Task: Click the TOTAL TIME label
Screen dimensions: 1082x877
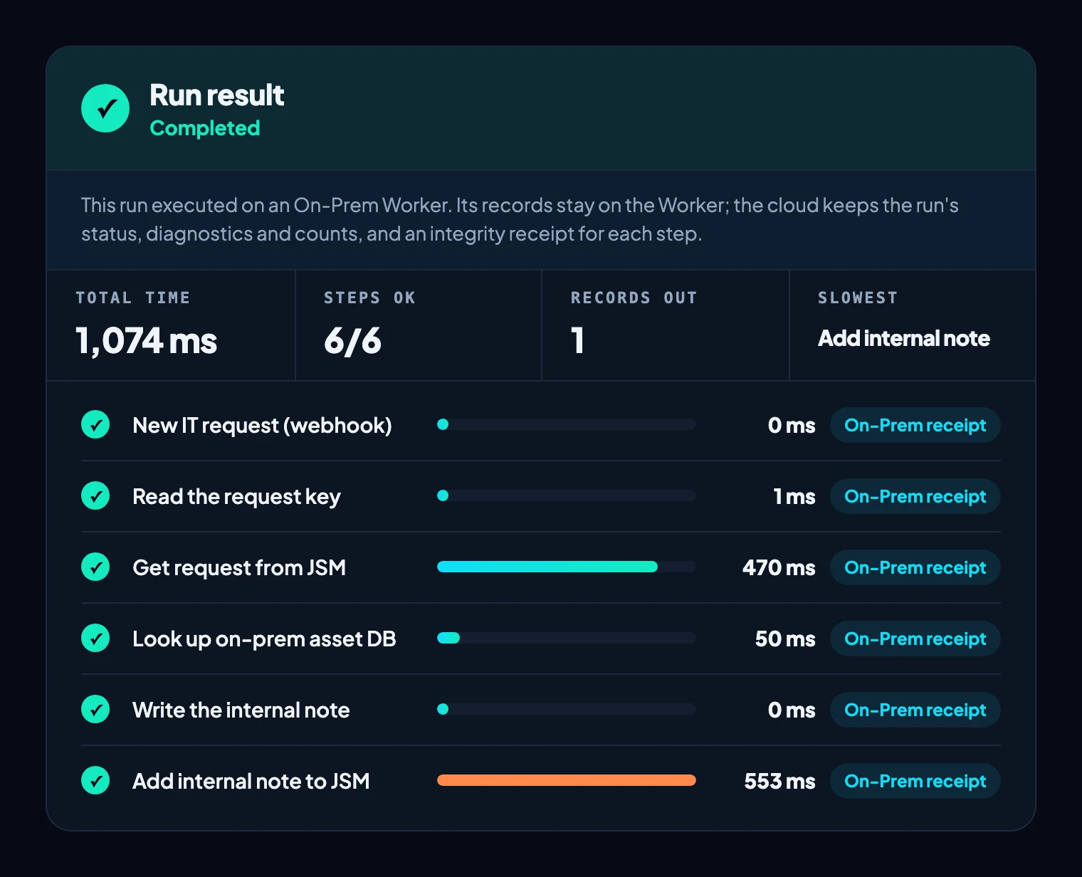Action: tap(132, 298)
